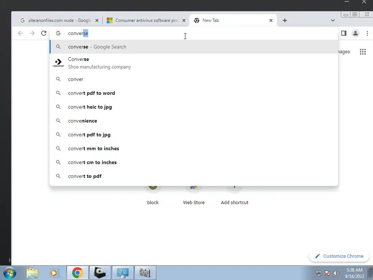373x280 pixels.
Task: Choose 'convert mm to inches' suggestion
Action: pos(194,148)
